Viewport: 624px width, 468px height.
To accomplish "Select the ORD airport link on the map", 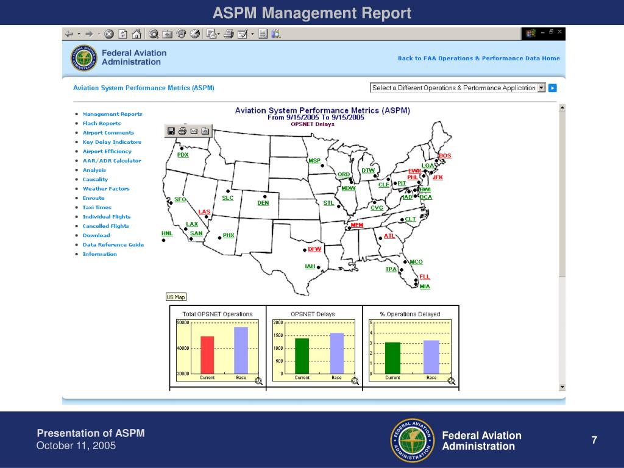I will [x=344, y=174].
